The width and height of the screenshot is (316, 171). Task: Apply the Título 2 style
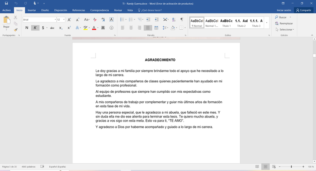click(241, 23)
